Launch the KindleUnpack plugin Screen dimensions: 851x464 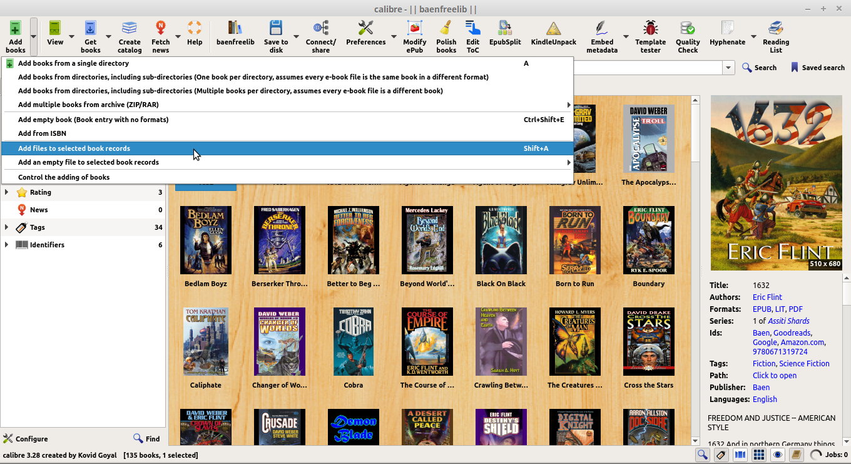(554, 29)
